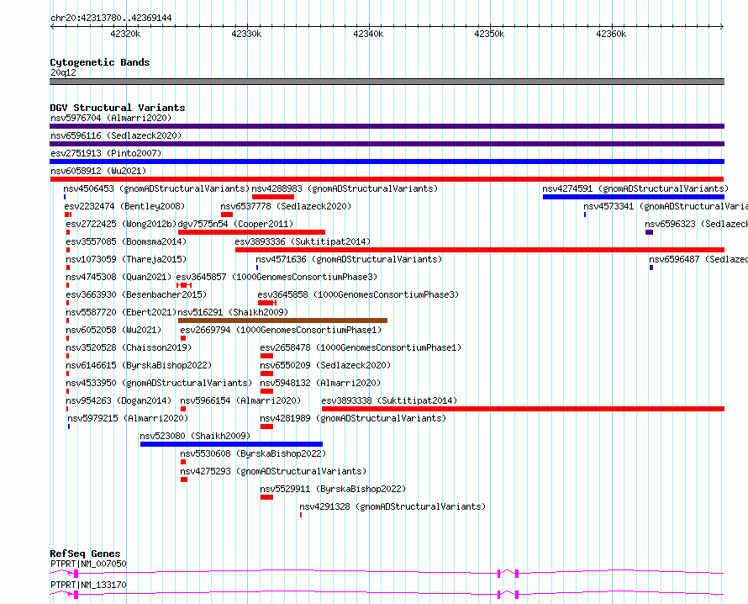
Task: Click the nsv6596487 Sedlazeck label
Action: 698,259
